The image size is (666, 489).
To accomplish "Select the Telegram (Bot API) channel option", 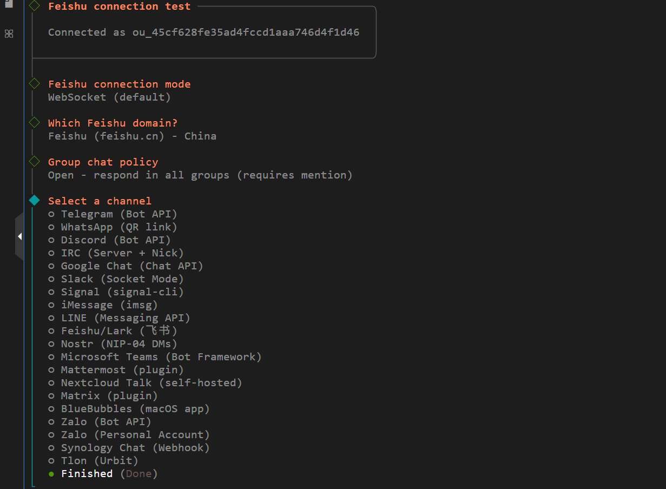I will [118, 214].
